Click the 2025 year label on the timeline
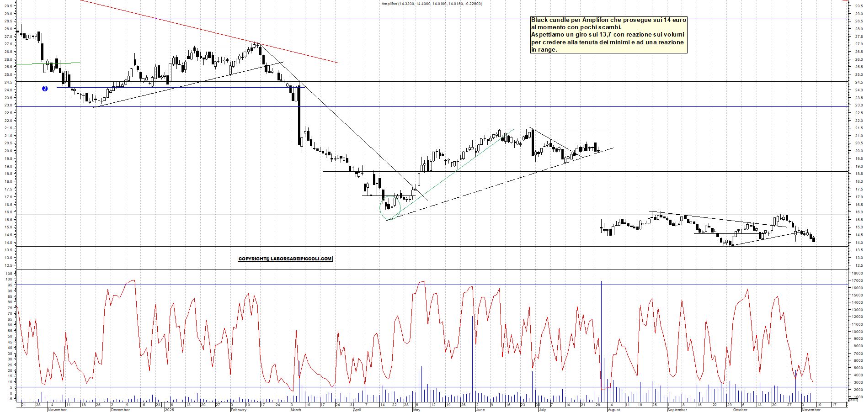864x412 pixels. [x=169, y=410]
